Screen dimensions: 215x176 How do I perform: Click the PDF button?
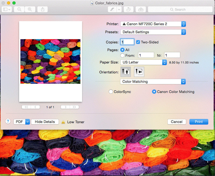click(x=19, y=122)
